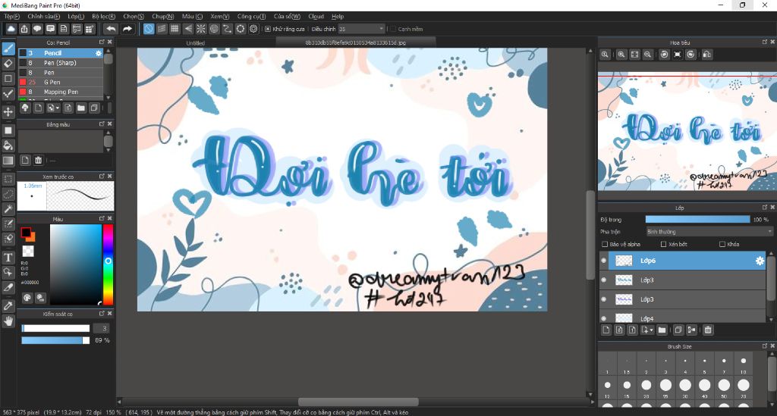Click the canvas horizontal scrollbar
This screenshot has width=777, height=416.
pyautogui.click(x=358, y=402)
